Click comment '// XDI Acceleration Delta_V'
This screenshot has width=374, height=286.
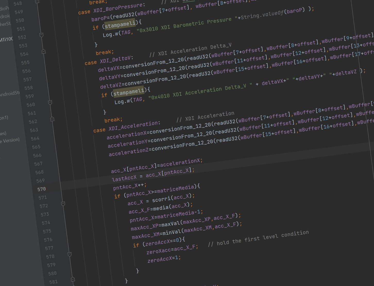(x=190, y=50)
